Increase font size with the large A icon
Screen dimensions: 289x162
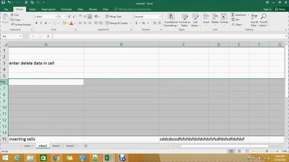[69, 17]
